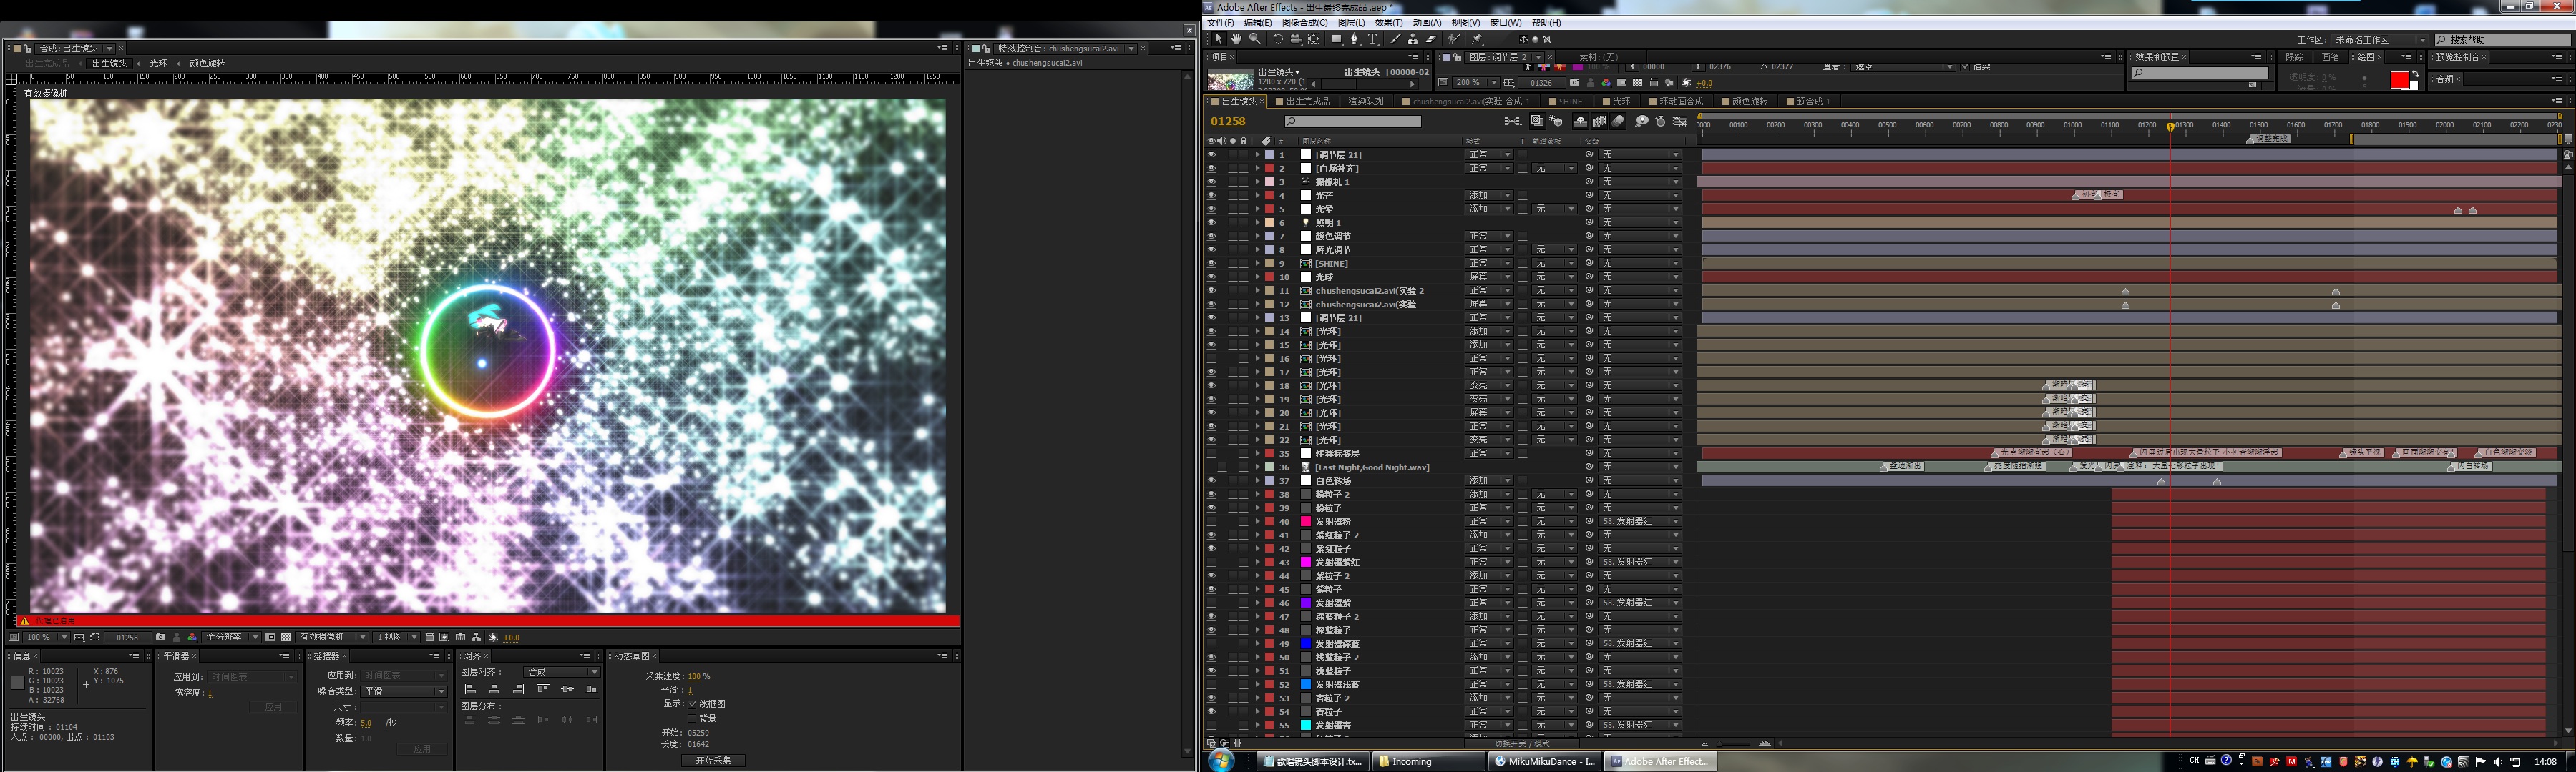This screenshot has width=2576, height=772.
Task: Take a snapshot in the composition viewer
Action: 160,637
